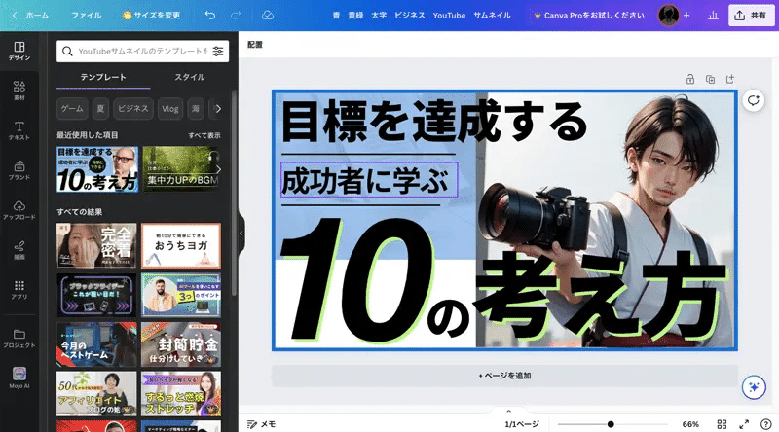Click the undo arrow icon

tap(210, 16)
